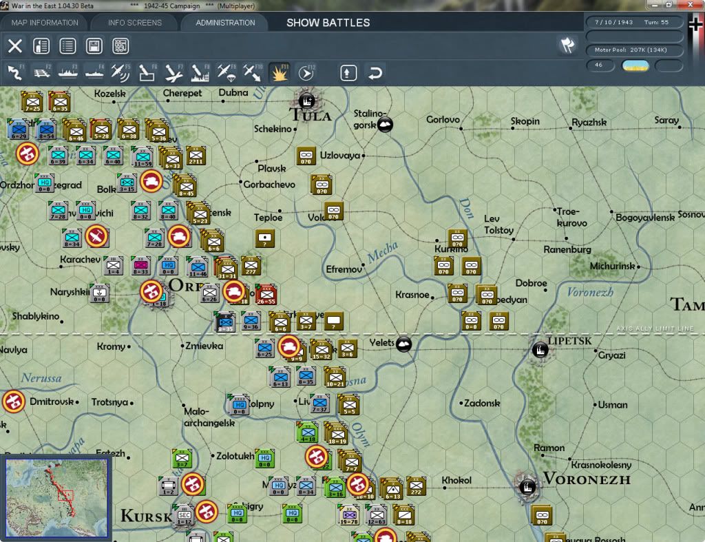Open preferences document icon
Viewport: 705px width, 542px height.
(x=41, y=46)
